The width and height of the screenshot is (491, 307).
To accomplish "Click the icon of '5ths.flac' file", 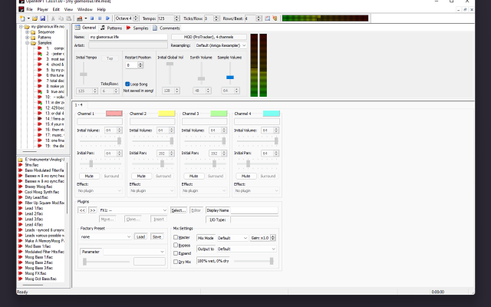I will tap(21, 165).
